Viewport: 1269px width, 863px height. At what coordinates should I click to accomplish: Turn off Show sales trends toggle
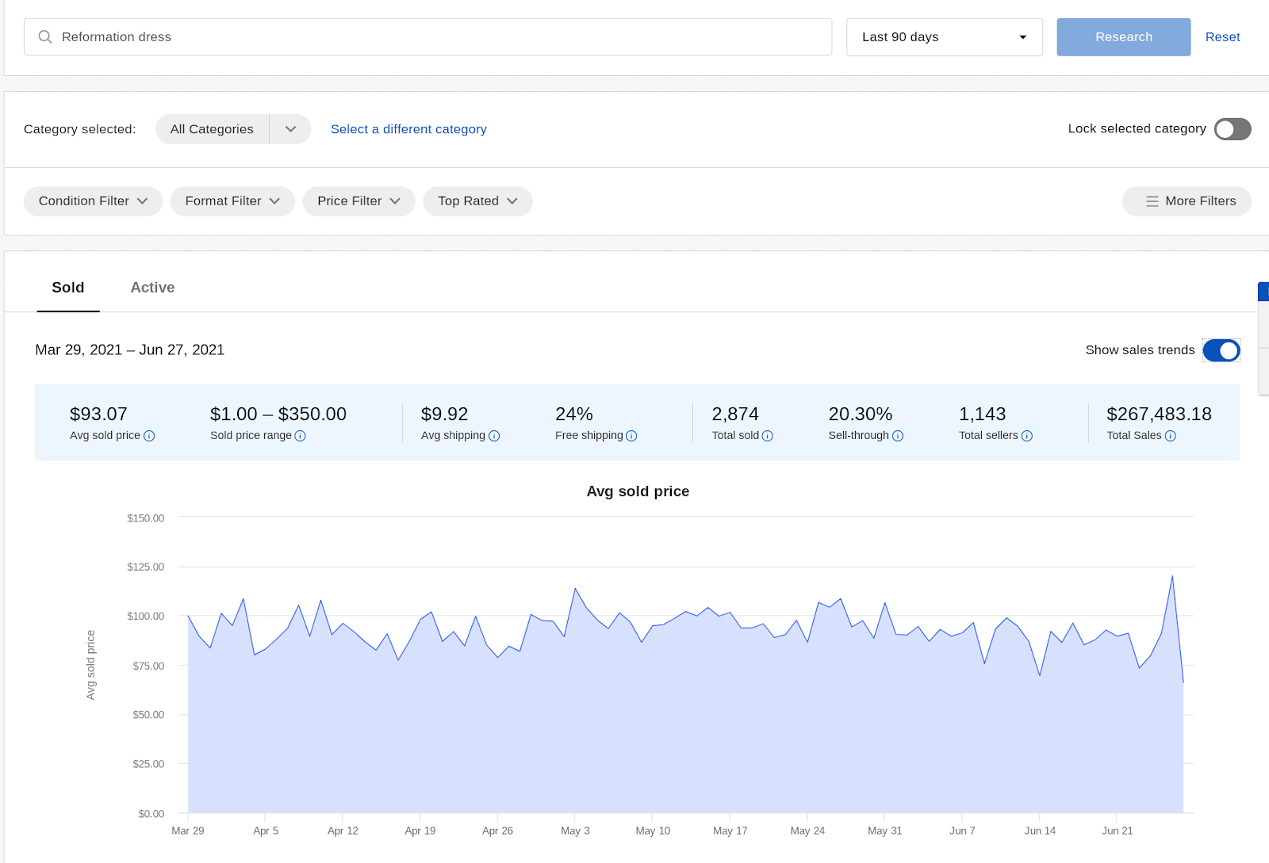click(1221, 350)
